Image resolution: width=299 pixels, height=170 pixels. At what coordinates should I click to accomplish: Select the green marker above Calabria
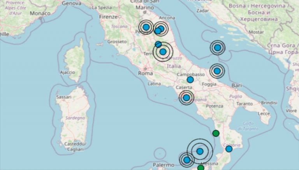click(216, 133)
